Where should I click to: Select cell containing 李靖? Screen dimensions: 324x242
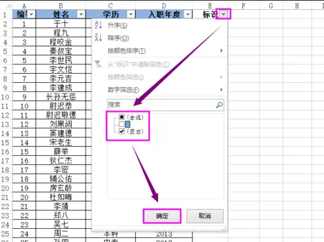tap(61, 206)
